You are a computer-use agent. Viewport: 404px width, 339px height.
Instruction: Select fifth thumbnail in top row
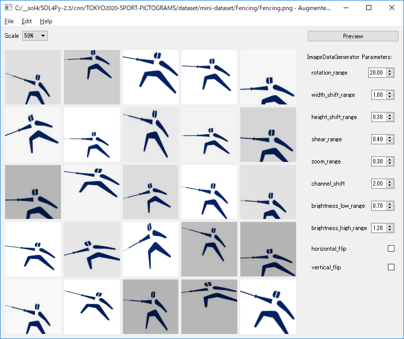268,77
